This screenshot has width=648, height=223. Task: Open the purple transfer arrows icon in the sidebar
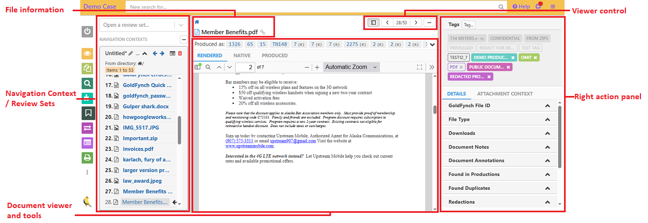(88, 128)
